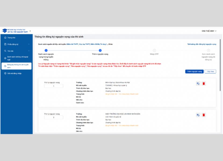Click the Tra cứu magnifier icon
Viewport: 223px width, 161px height.
(5, 51)
